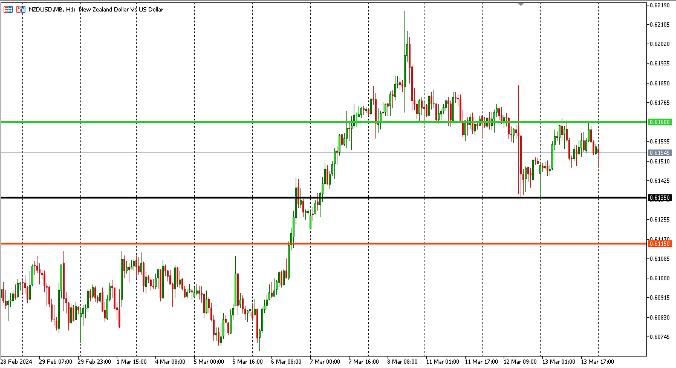Screen dimensions: 676x368
Task: Click the 0.61255 price scale value
Action: [x=660, y=220]
